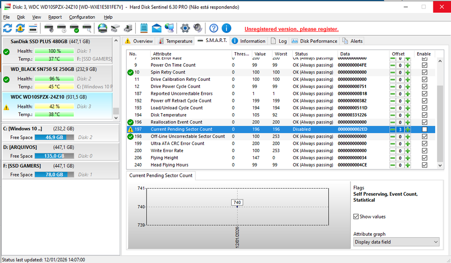The image size is (451, 263).
Task: Open the Configuration menu
Action: [82, 17]
